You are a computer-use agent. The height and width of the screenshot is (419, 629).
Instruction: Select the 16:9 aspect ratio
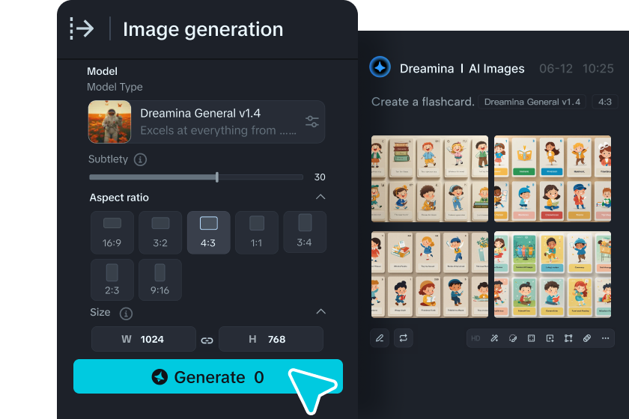(112, 233)
